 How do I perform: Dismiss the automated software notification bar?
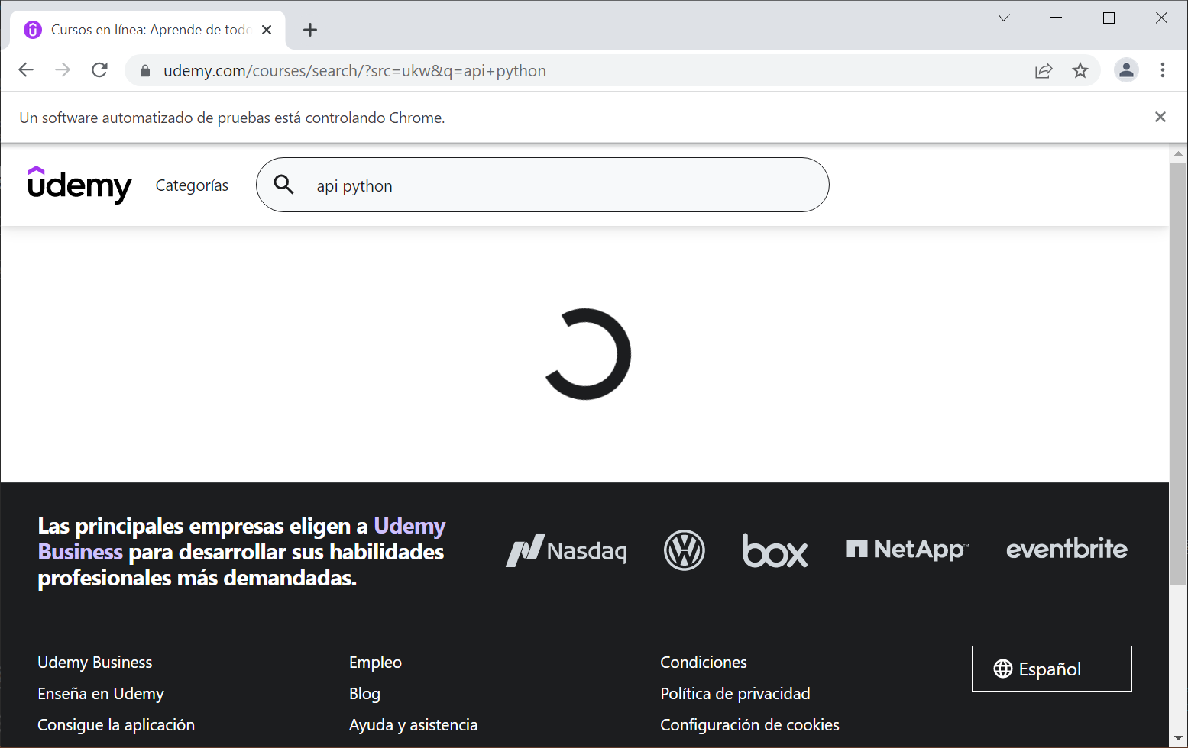click(1160, 117)
